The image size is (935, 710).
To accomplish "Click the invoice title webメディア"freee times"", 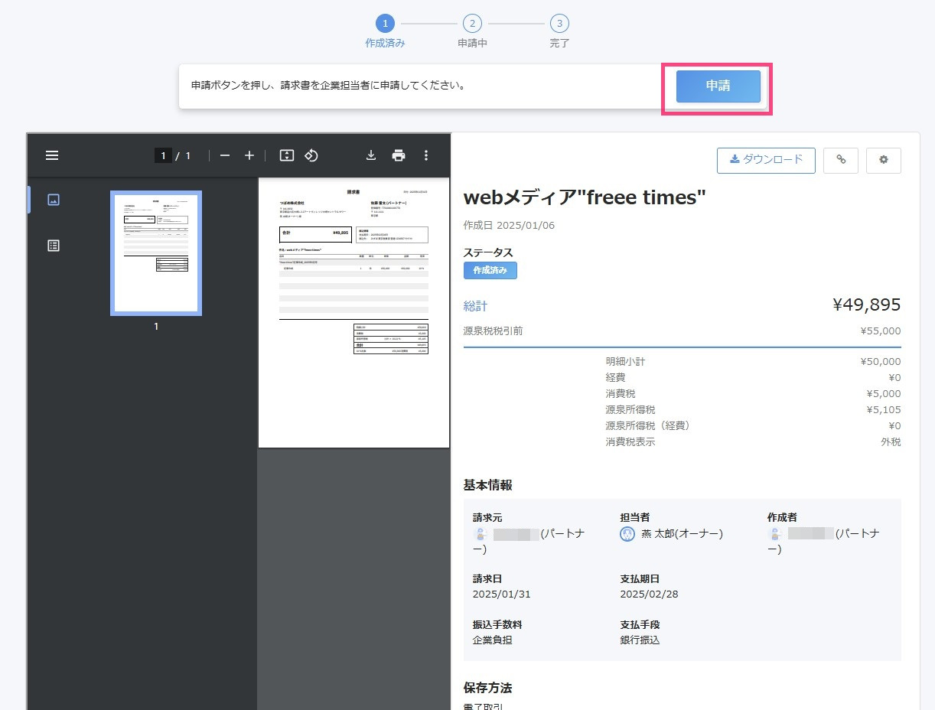I will [x=585, y=197].
